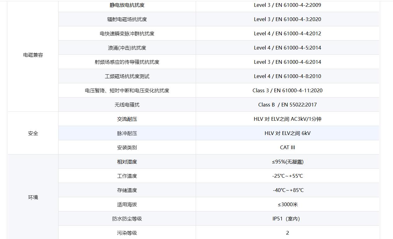This screenshot has width=393, height=239.
Task: Select Level 4 / EN 61000-4-5:2014 value
Action: [x=287, y=48]
